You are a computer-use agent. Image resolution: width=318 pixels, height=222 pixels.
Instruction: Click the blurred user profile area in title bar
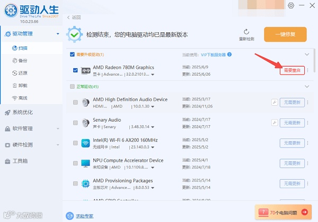pyautogui.click(x=262, y=8)
